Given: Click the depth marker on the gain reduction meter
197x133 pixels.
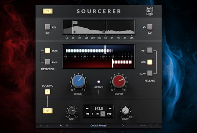Looking at the screenshot, I should [x=112, y=63].
